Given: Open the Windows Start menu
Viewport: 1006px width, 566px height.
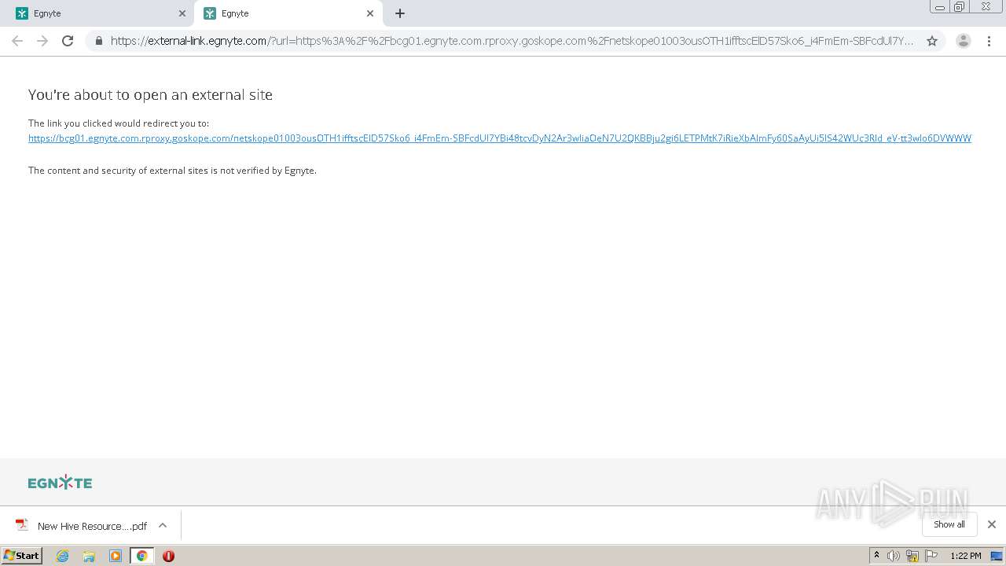Looking at the screenshot, I should tap(22, 556).
